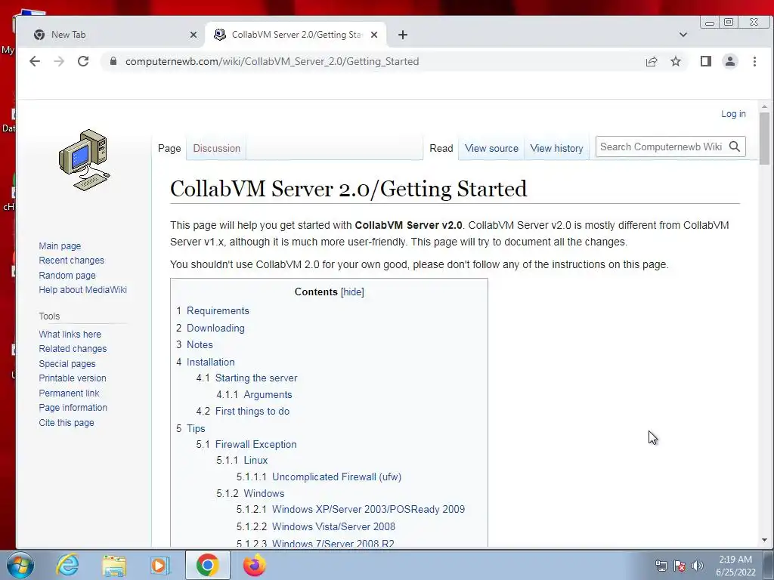Go back to previous page in Chrome

tap(35, 61)
